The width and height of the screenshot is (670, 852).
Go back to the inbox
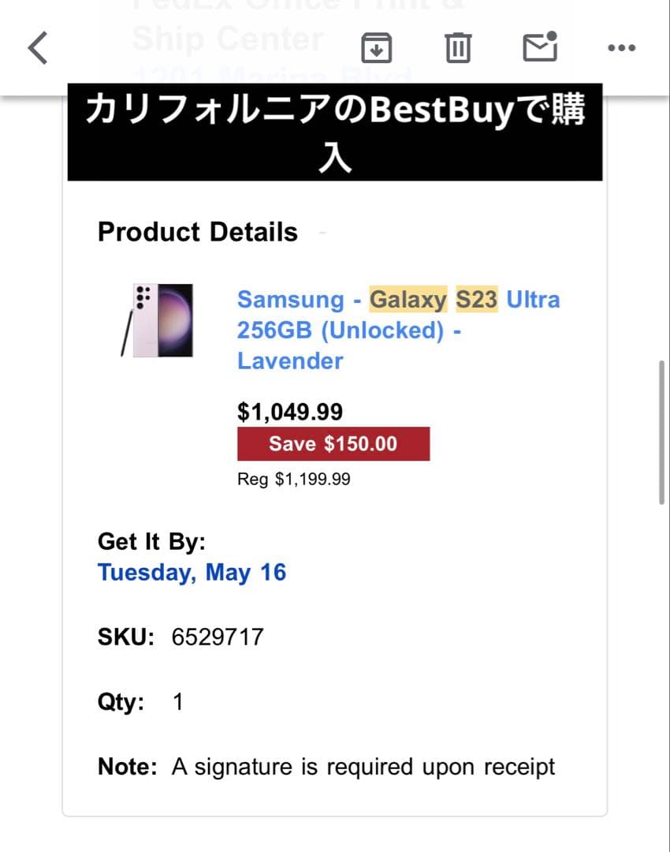tap(36, 47)
